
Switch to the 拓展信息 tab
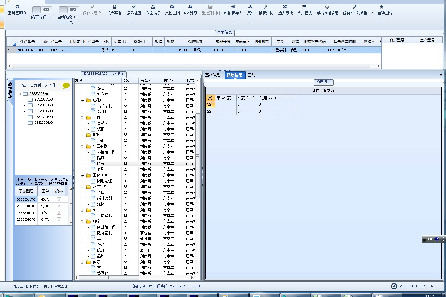click(234, 75)
